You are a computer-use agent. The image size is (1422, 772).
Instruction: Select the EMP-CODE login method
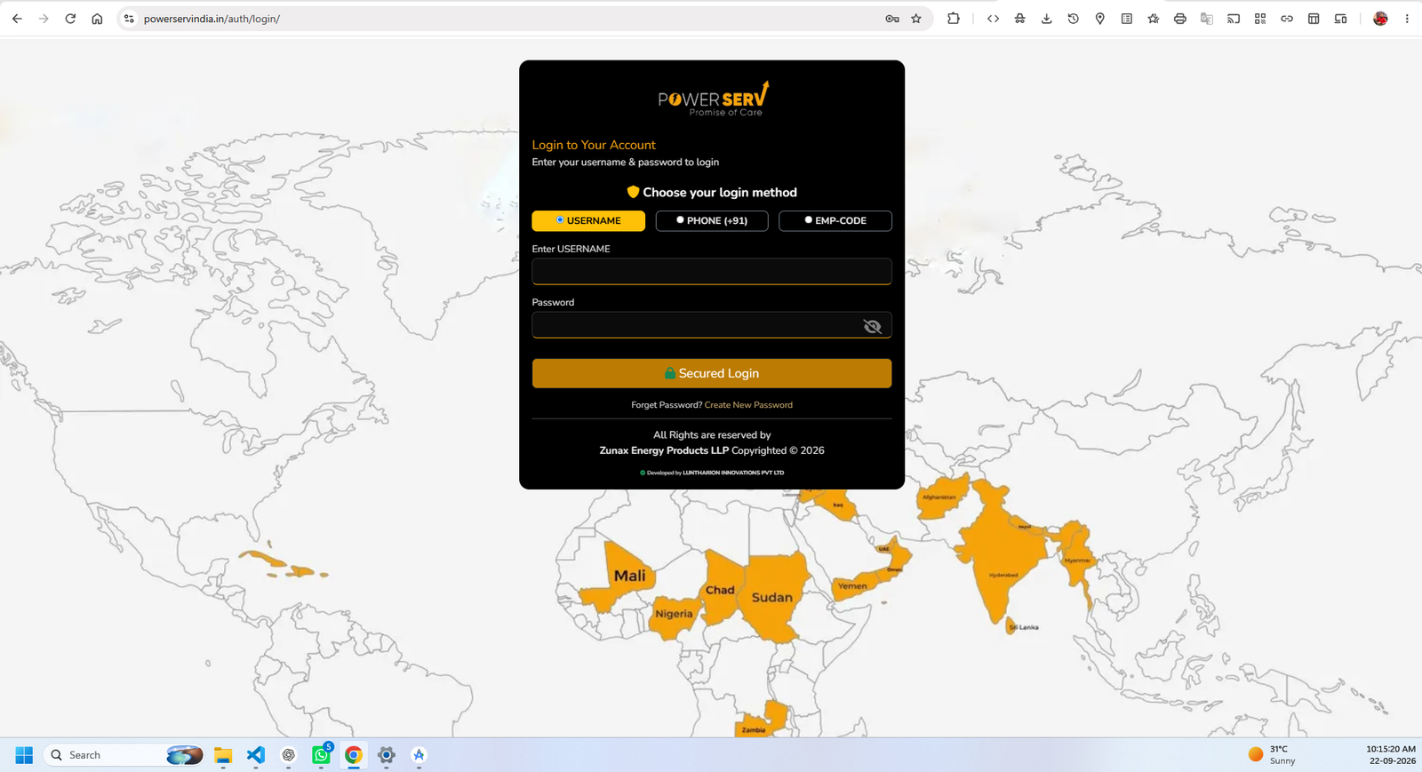tap(835, 220)
